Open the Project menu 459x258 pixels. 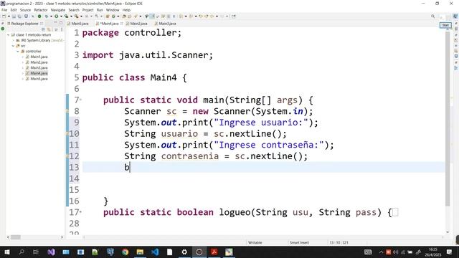click(x=87, y=10)
